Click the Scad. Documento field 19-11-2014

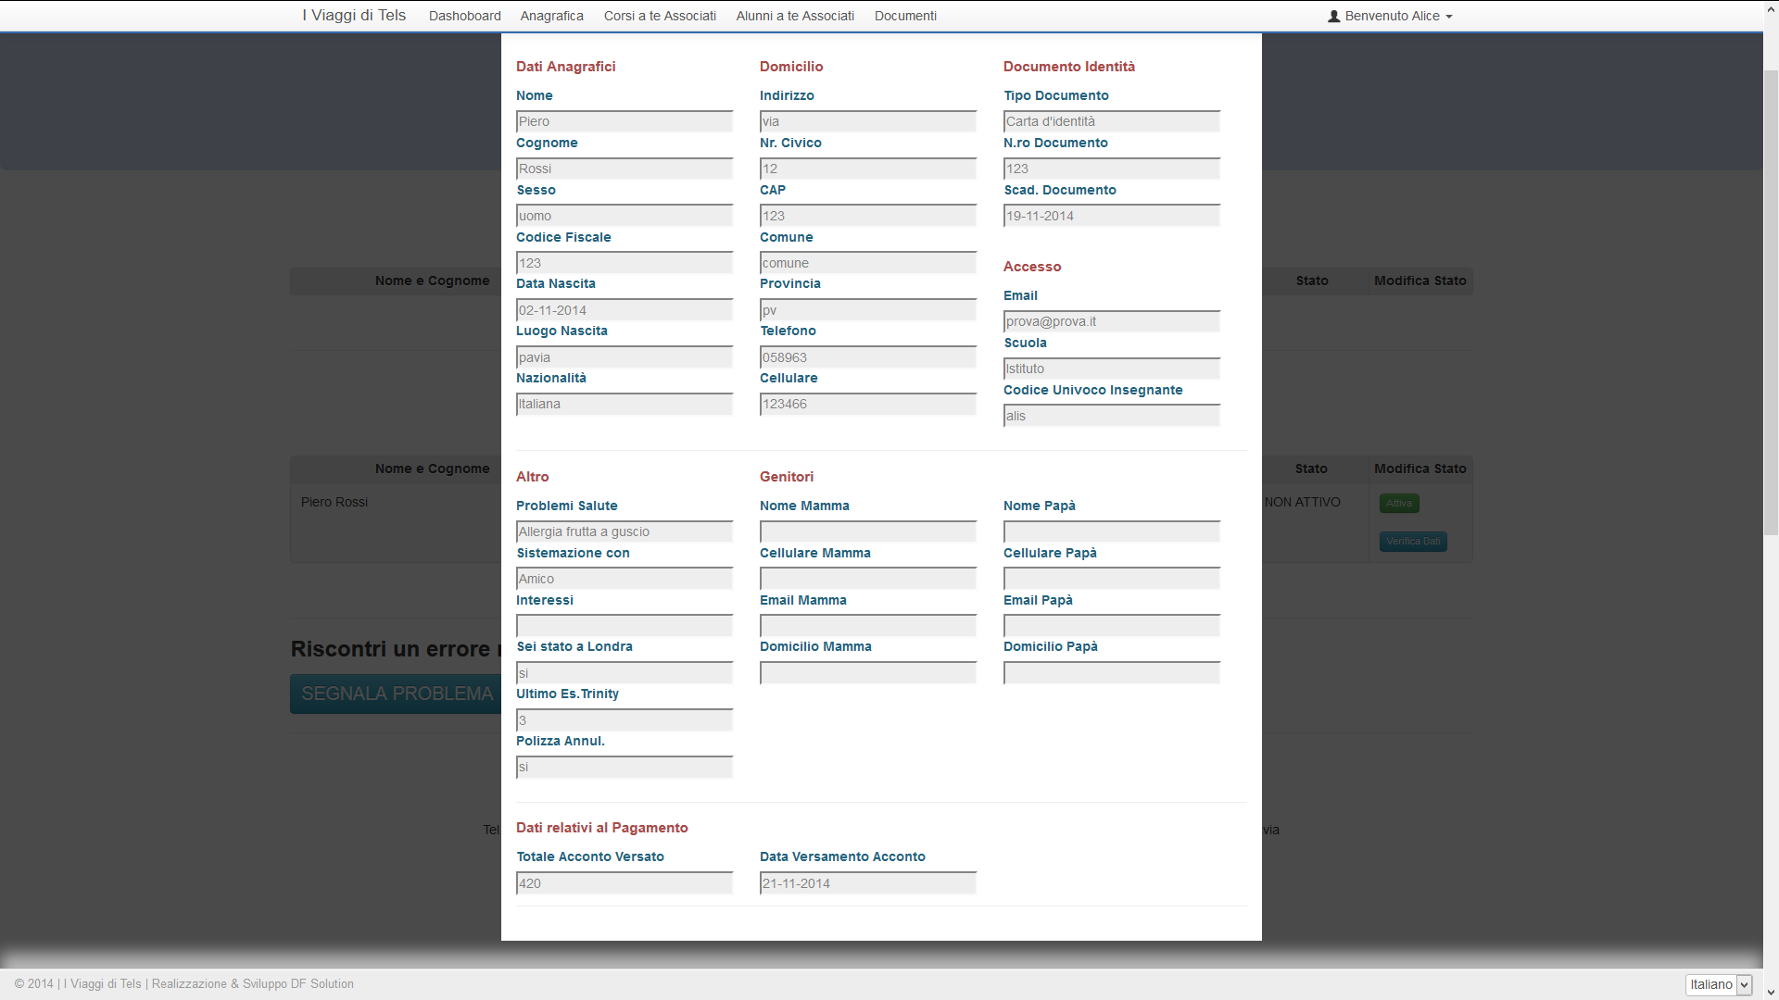[1111, 216]
